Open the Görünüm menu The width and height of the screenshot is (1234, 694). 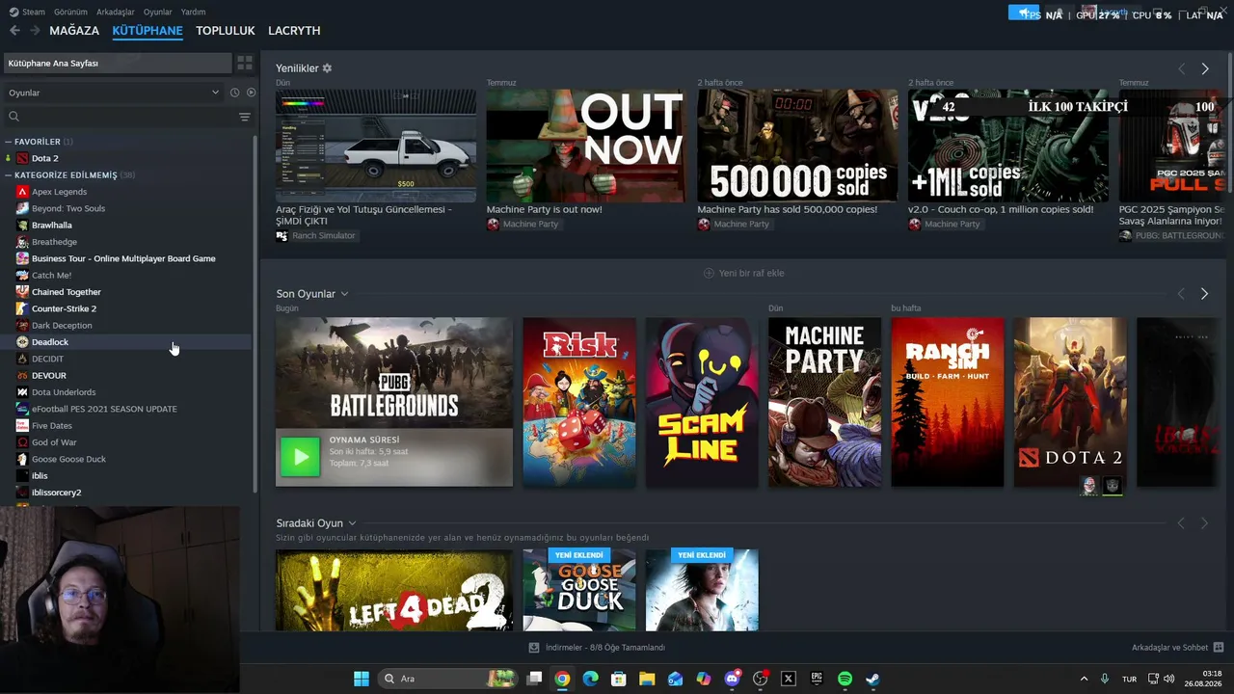[x=70, y=12]
